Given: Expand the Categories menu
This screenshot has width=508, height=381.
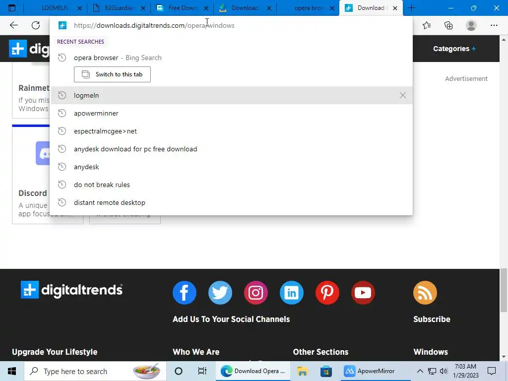Looking at the screenshot, I should [x=454, y=49].
